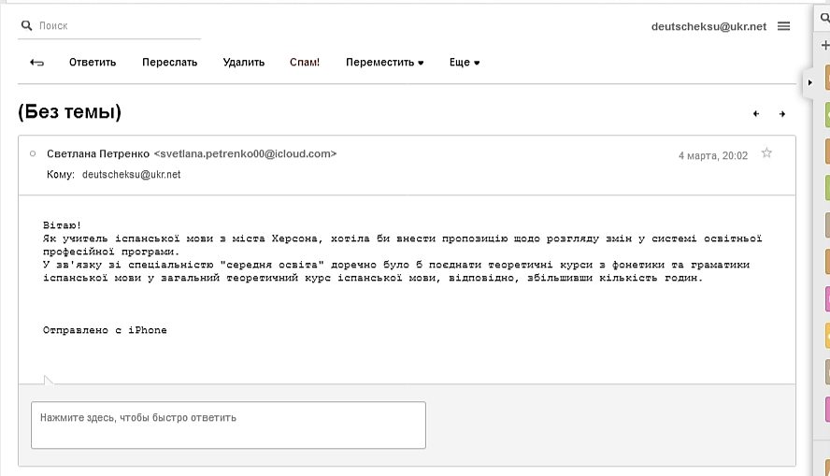This screenshot has width=830, height=476.
Task: Open the right sidebar search icon
Action: tap(824, 18)
